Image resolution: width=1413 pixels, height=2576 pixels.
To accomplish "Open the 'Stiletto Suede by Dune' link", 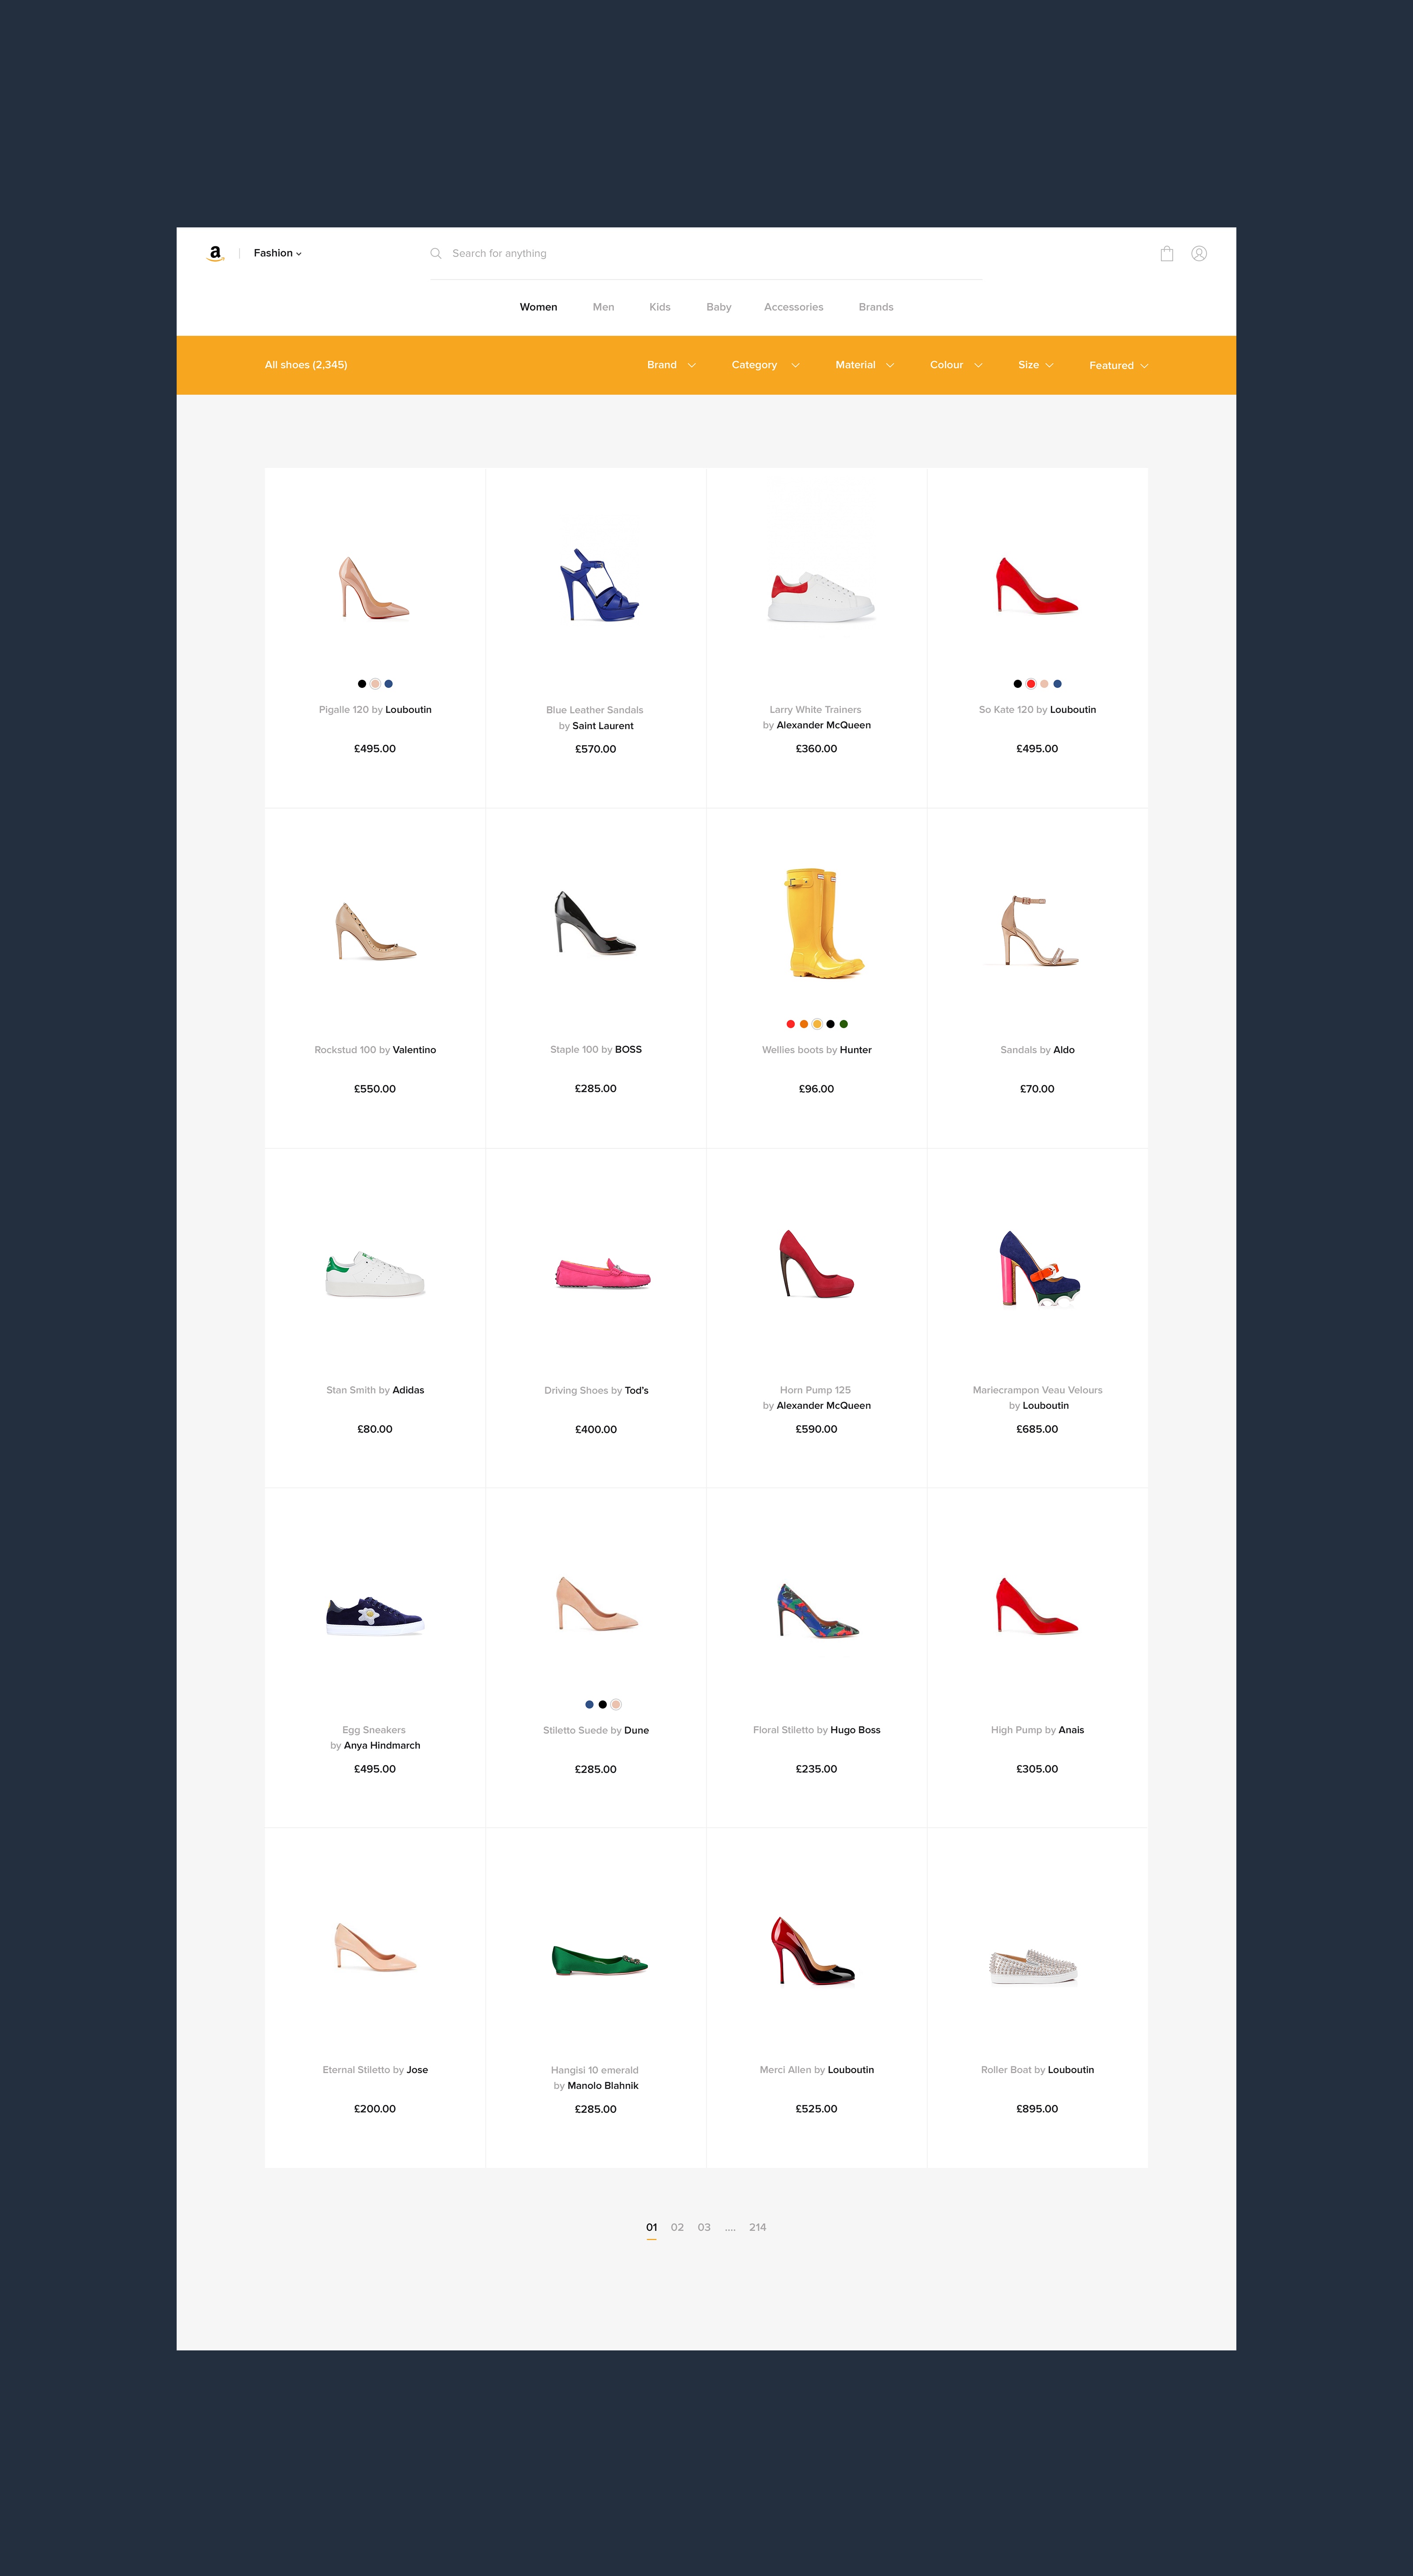I will click(596, 1730).
